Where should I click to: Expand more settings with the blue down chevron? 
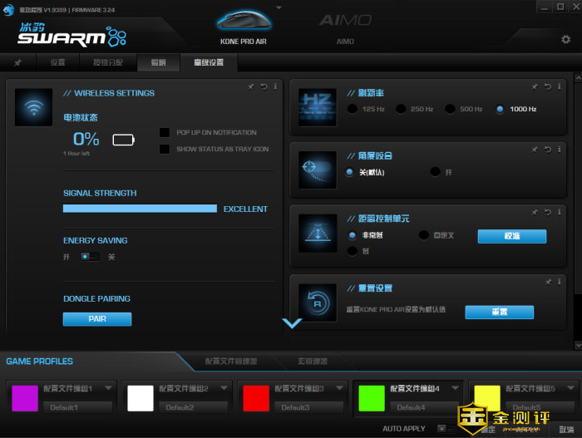pos(292,323)
